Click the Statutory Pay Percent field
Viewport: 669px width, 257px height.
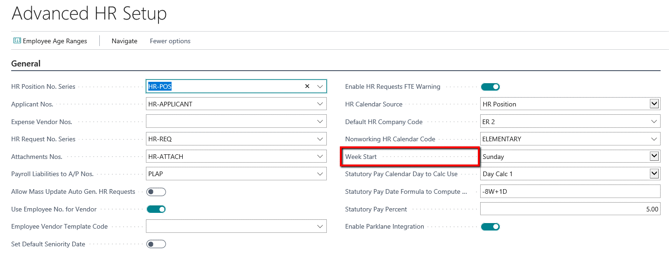(570, 209)
